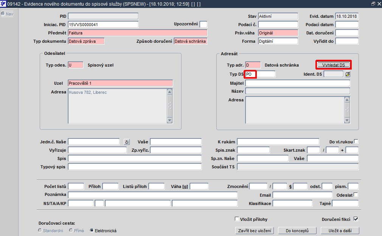The width and height of the screenshot is (382, 236).
Task: Enable the Do vl.rukou checkbox
Action: (x=356, y=141)
